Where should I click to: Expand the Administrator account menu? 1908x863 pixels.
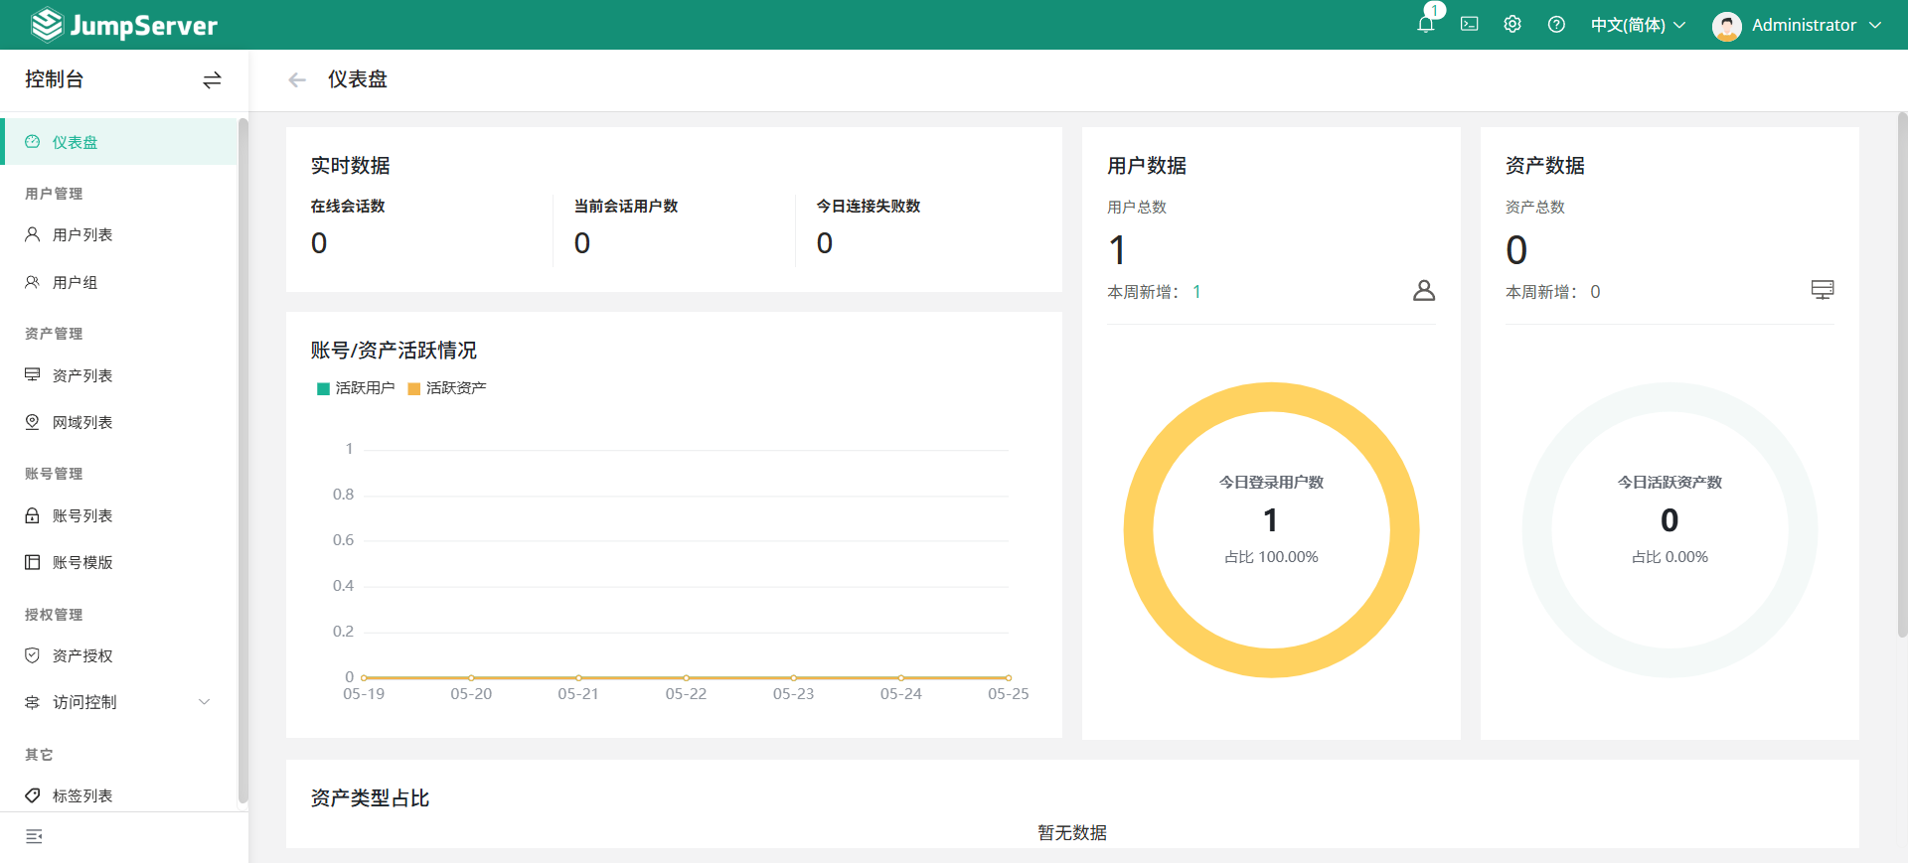(1874, 25)
